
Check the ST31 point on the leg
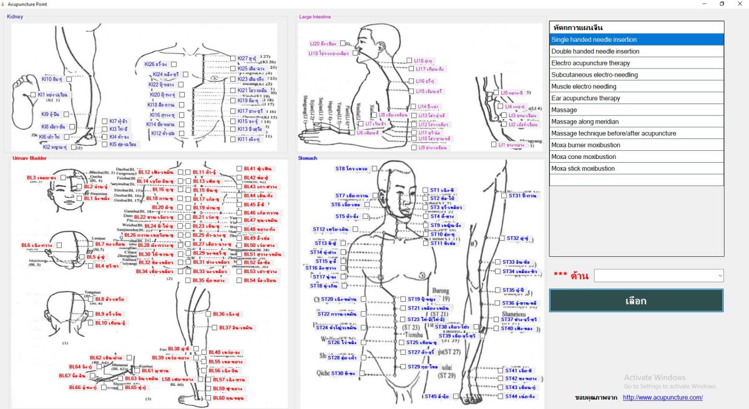pyautogui.click(x=504, y=196)
